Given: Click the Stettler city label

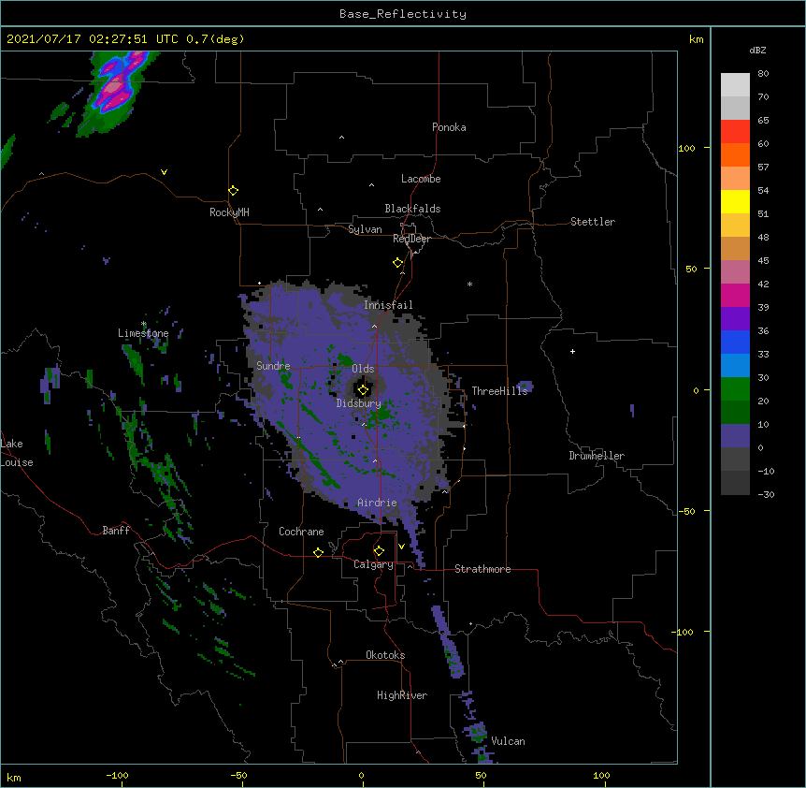Looking at the screenshot, I should pyautogui.click(x=593, y=222).
